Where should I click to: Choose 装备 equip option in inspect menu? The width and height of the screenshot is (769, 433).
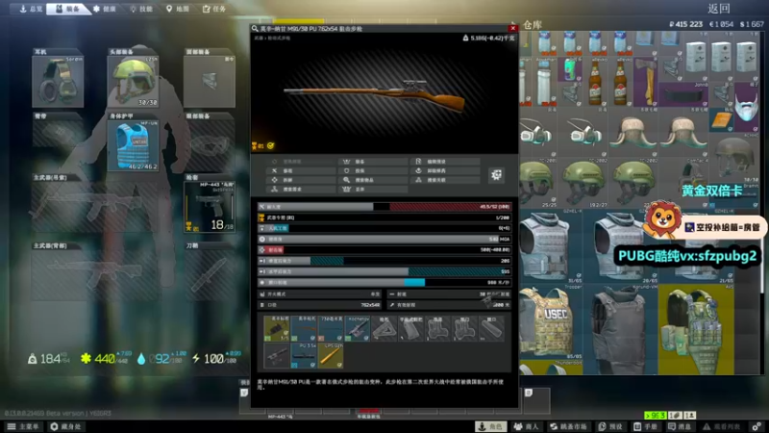pyautogui.click(x=373, y=162)
